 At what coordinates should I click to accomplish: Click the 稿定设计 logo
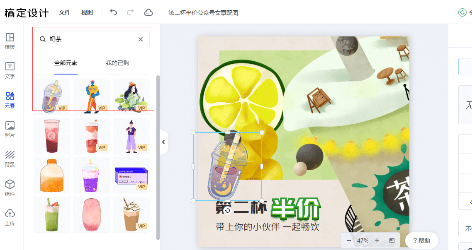pyautogui.click(x=27, y=13)
